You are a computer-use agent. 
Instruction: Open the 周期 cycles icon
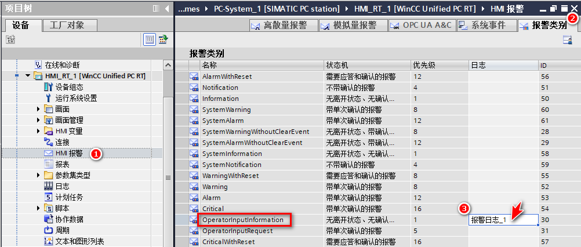49,230
